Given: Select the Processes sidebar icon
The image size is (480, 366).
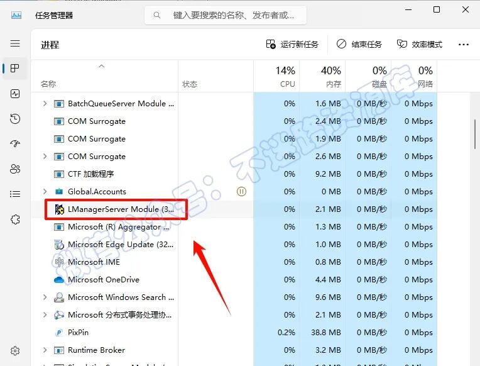Looking at the screenshot, I should coord(14,68).
